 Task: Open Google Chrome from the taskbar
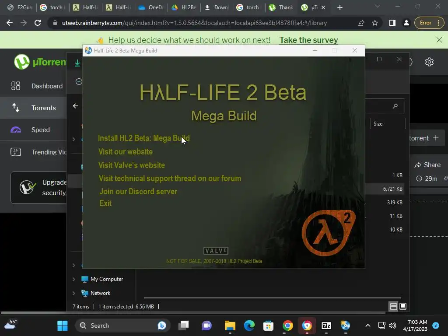coord(288,325)
